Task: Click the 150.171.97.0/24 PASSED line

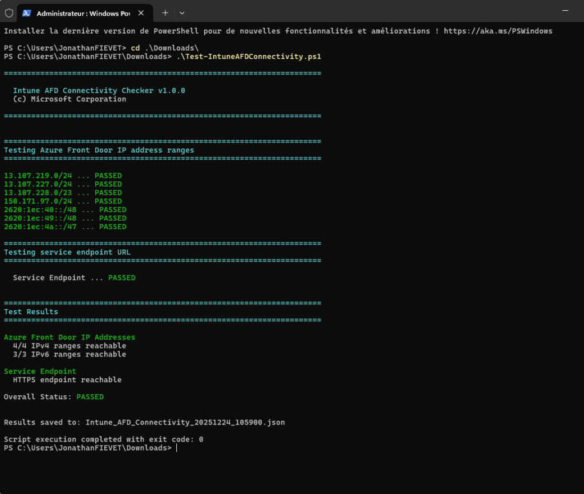Action: click(x=63, y=201)
